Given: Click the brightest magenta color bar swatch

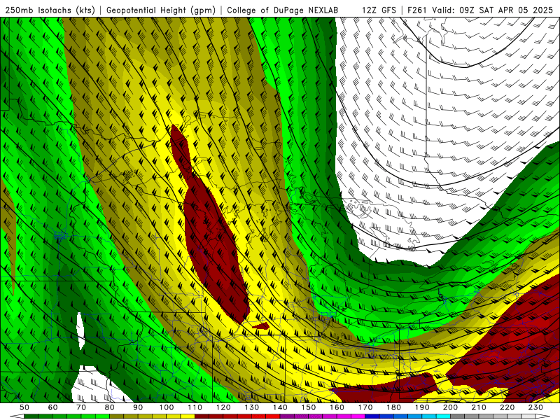Looking at the screenshot, I should pyautogui.click(x=358, y=416).
